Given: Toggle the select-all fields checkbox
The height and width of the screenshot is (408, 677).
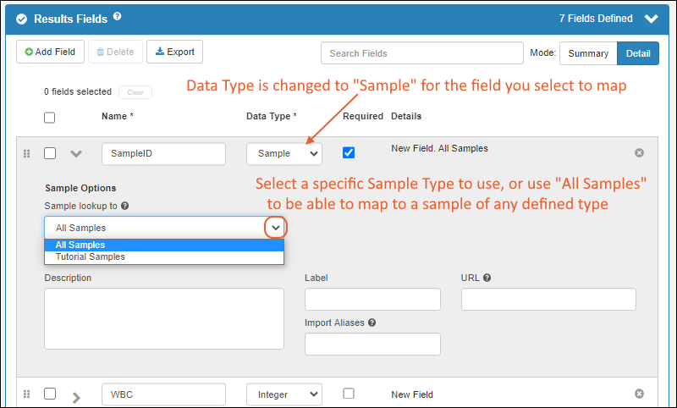Looking at the screenshot, I should click(x=50, y=118).
